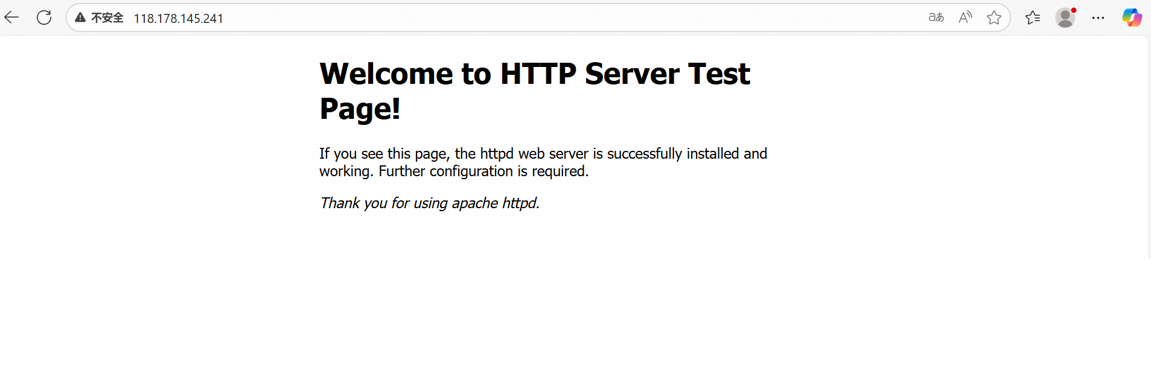Open the user profile menu
Viewport: 1151px width, 391px height.
1066,17
